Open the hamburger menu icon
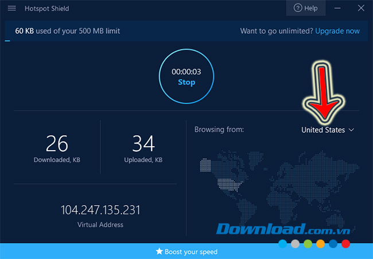 pos(11,9)
